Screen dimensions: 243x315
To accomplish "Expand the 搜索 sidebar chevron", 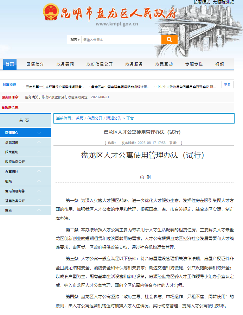I will pos(39,210).
